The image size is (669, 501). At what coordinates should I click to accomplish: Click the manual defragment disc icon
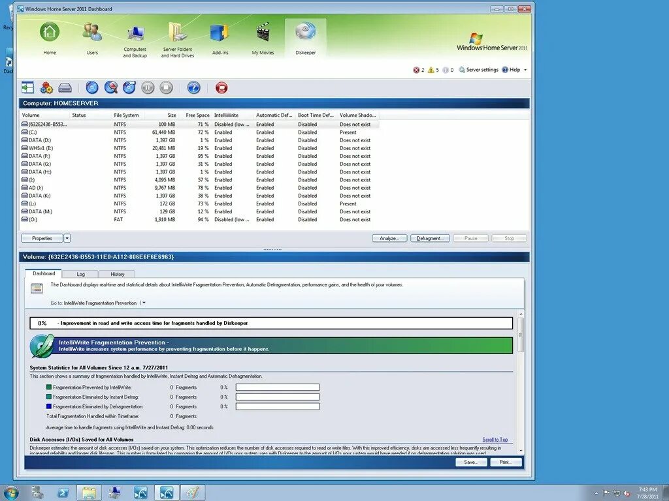tap(128, 87)
